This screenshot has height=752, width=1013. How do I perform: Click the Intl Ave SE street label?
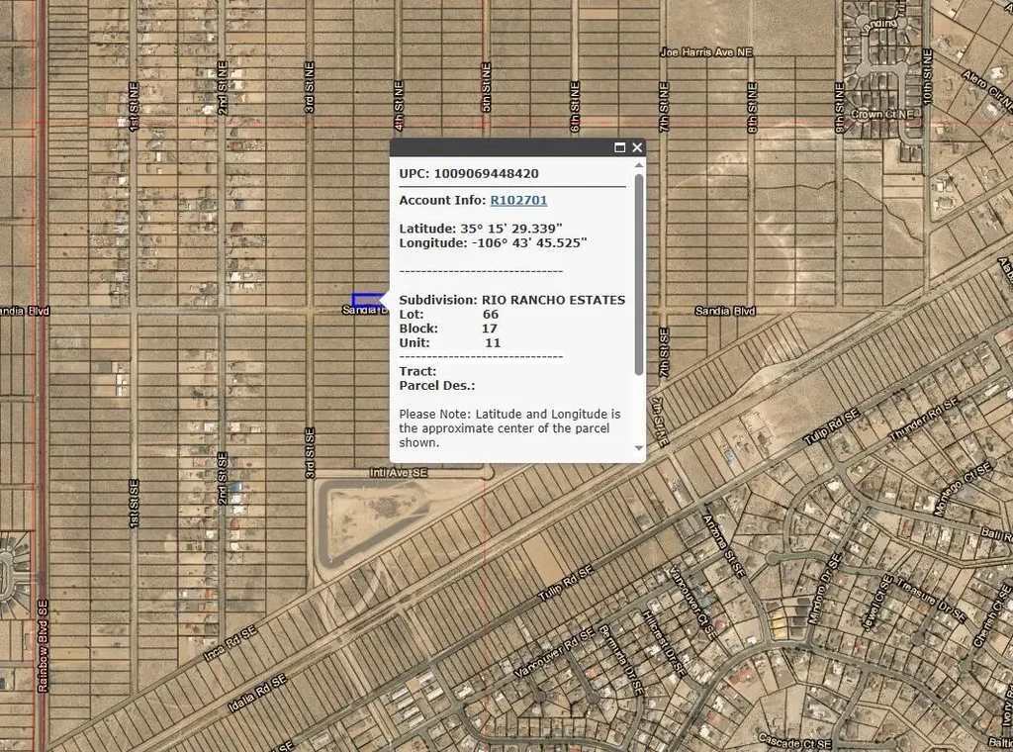(400, 474)
